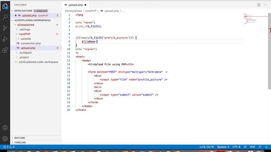271x152 pixels.
Task: Open the Explorer view in activity bar
Action: (x=5, y=6)
